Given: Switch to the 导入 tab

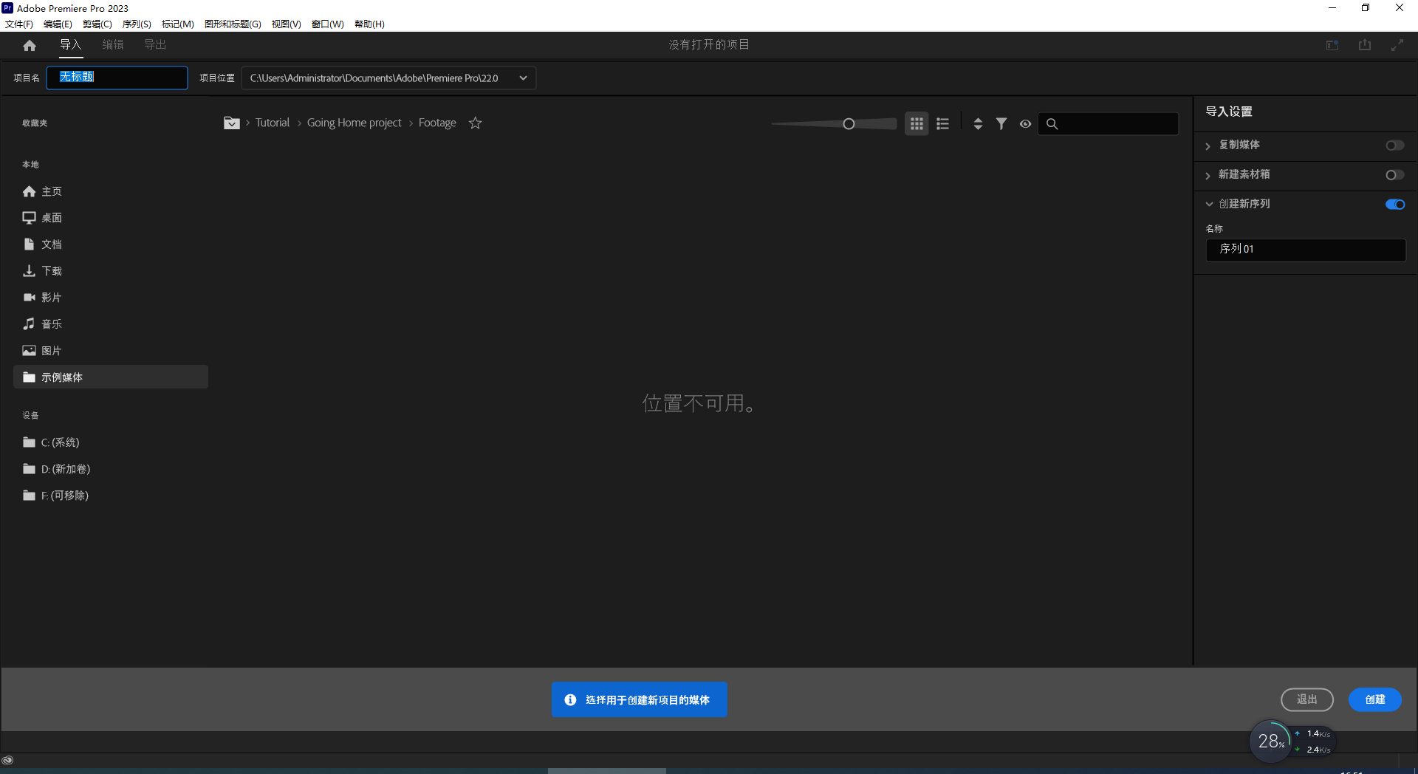Looking at the screenshot, I should [71, 45].
